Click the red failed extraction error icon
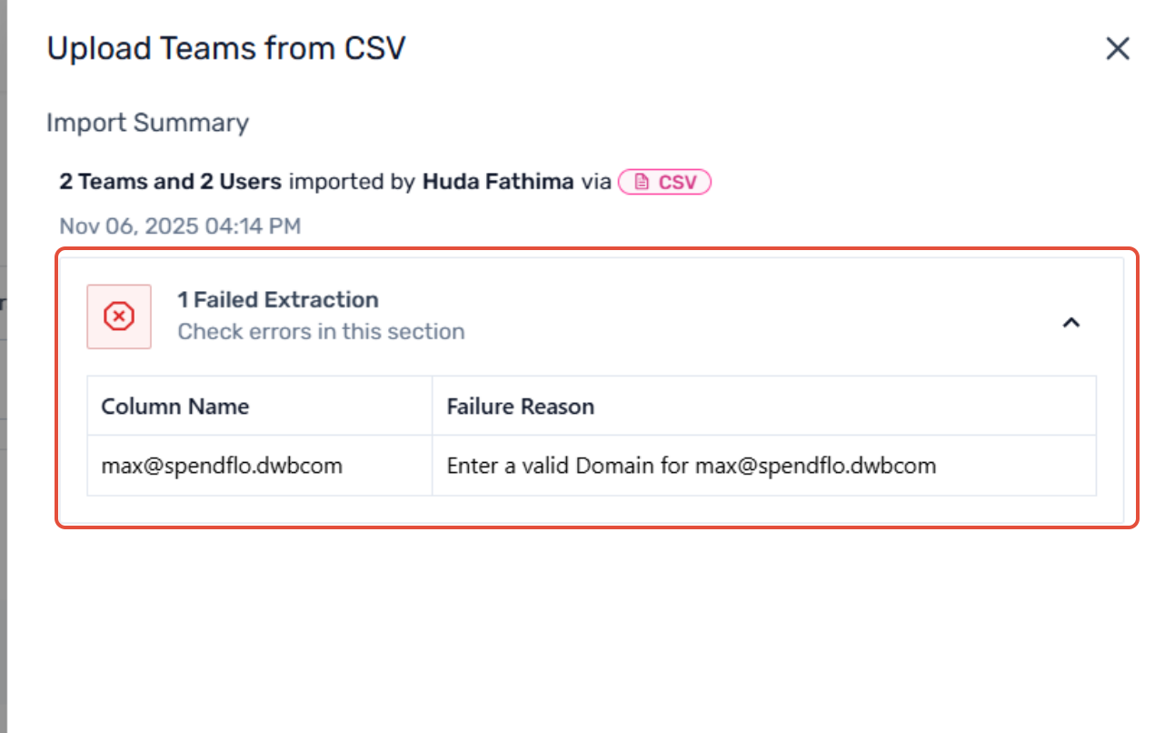 coord(119,316)
